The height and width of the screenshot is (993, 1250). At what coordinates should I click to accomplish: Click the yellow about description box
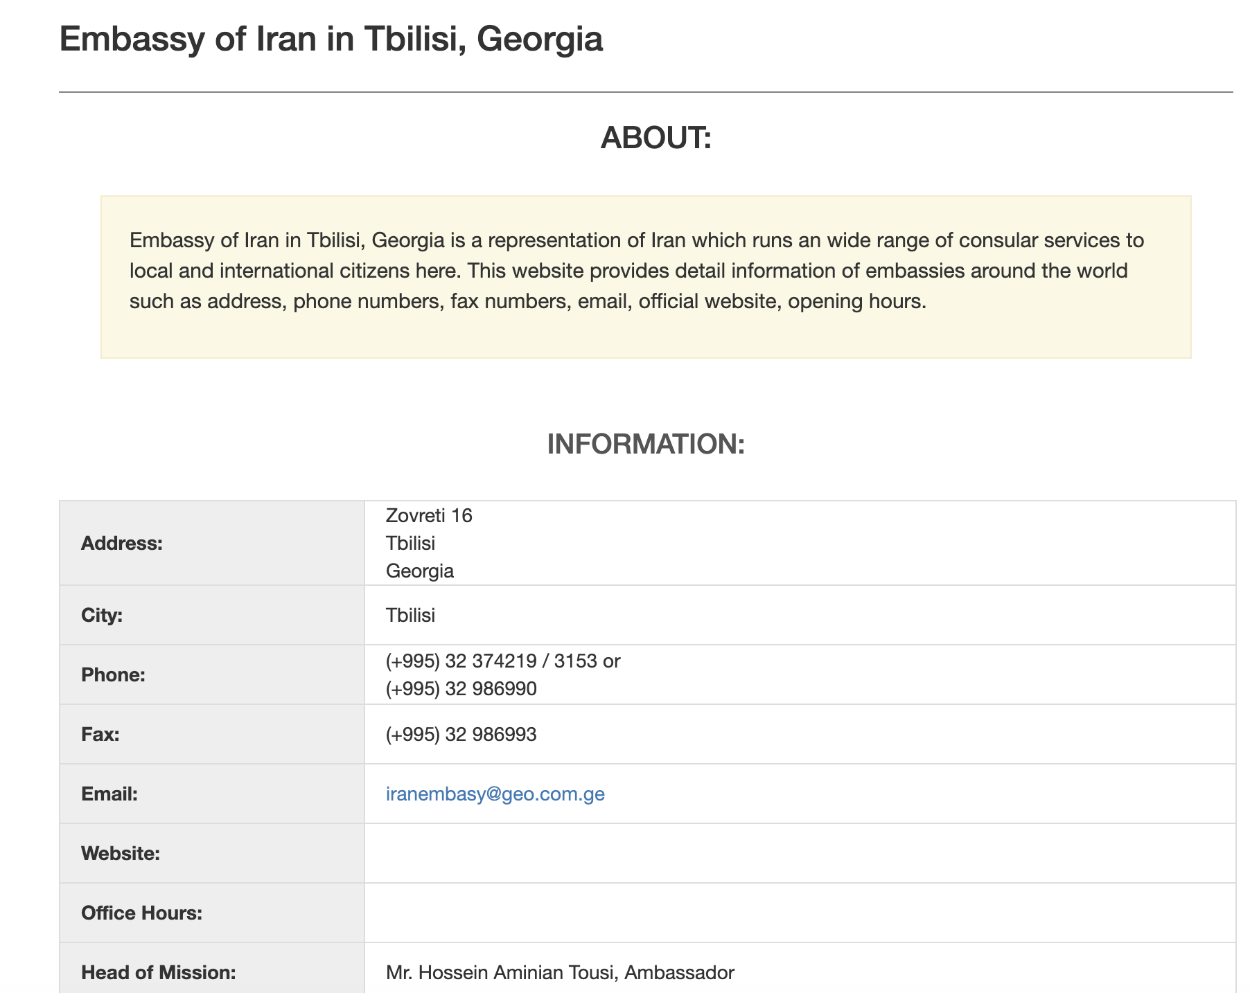click(x=645, y=276)
